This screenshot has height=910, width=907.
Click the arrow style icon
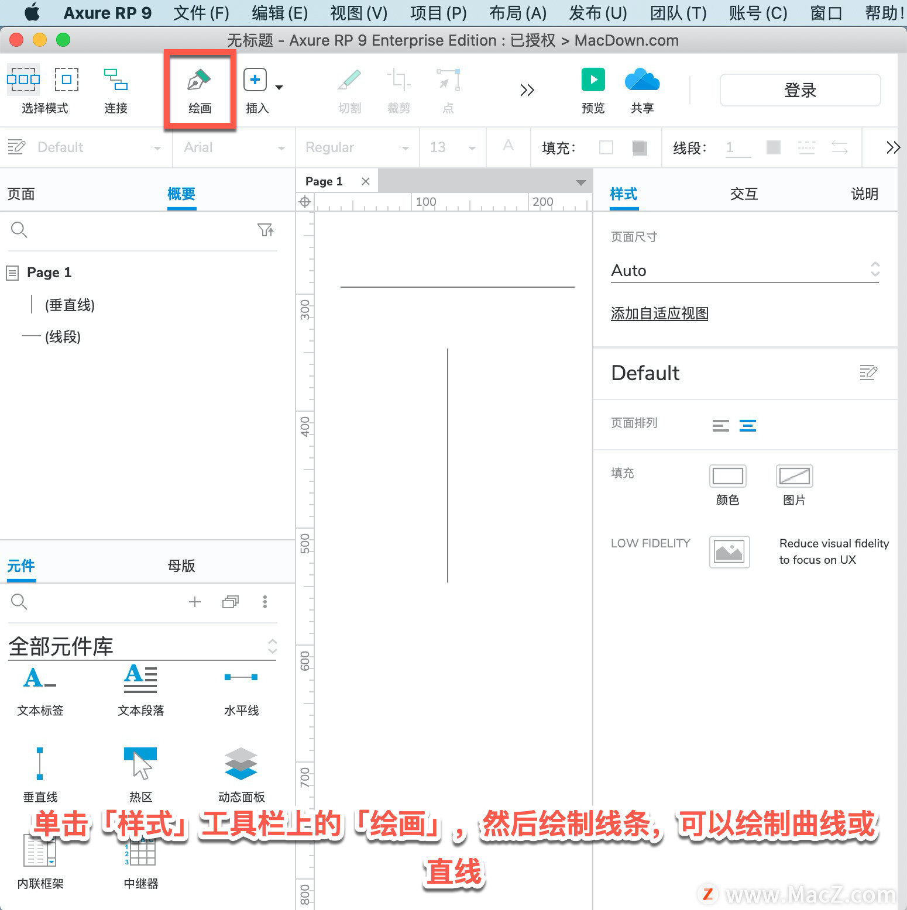click(x=840, y=147)
